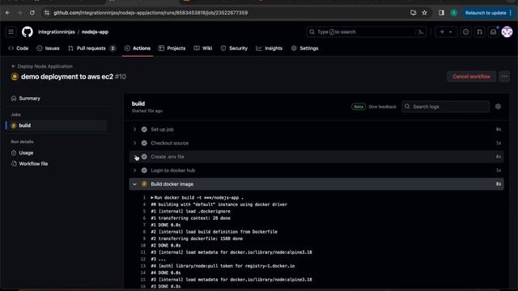Open the log settings gear icon

coord(498,107)
